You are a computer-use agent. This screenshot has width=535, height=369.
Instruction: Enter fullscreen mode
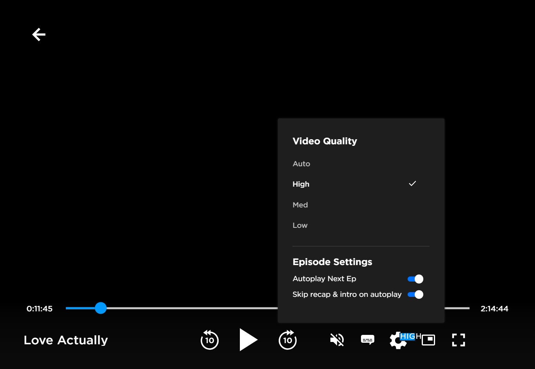pos(459,340)
